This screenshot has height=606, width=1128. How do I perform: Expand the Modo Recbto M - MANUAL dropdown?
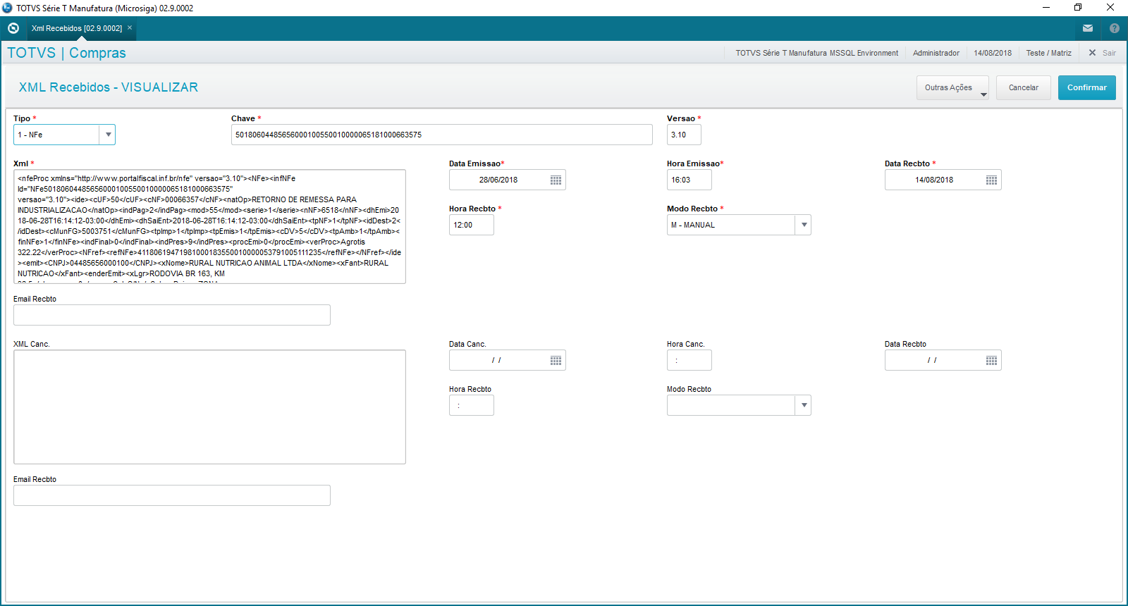pyautogui.click(x=803, y=225)
